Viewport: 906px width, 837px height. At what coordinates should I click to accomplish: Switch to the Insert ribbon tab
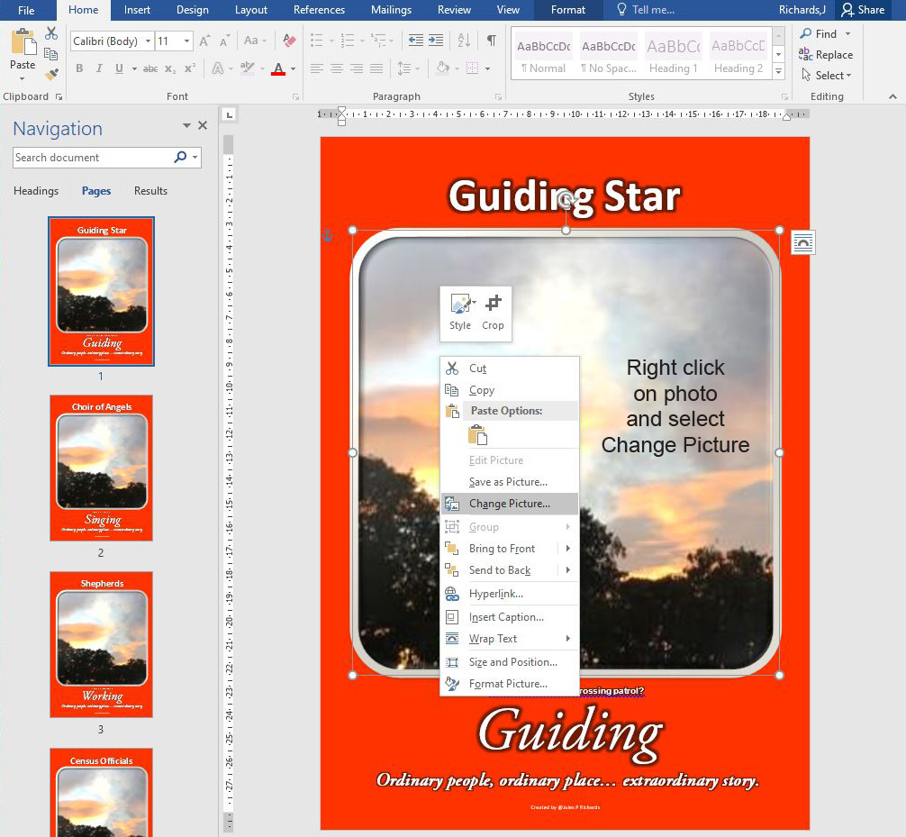(137, 10)
